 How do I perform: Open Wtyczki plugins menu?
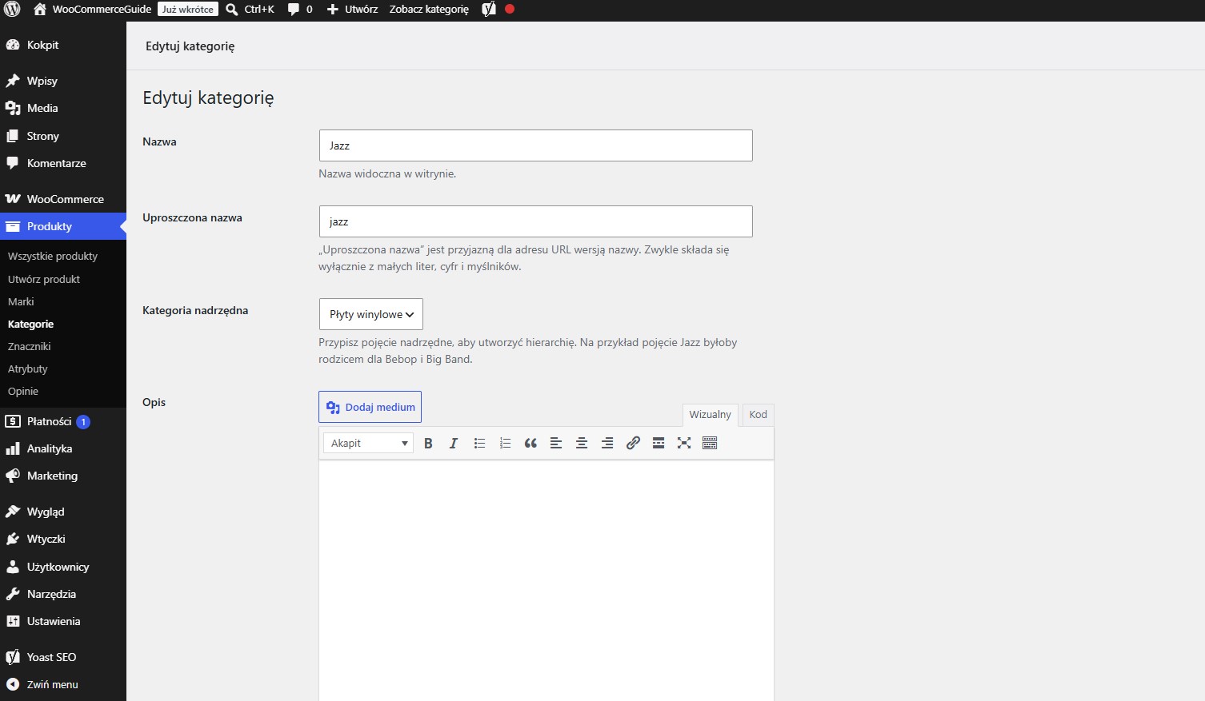coord(63,539)
